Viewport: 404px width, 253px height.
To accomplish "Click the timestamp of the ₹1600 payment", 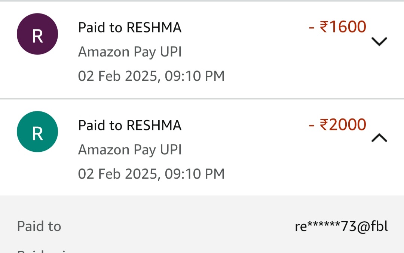I will pos(151,76).
